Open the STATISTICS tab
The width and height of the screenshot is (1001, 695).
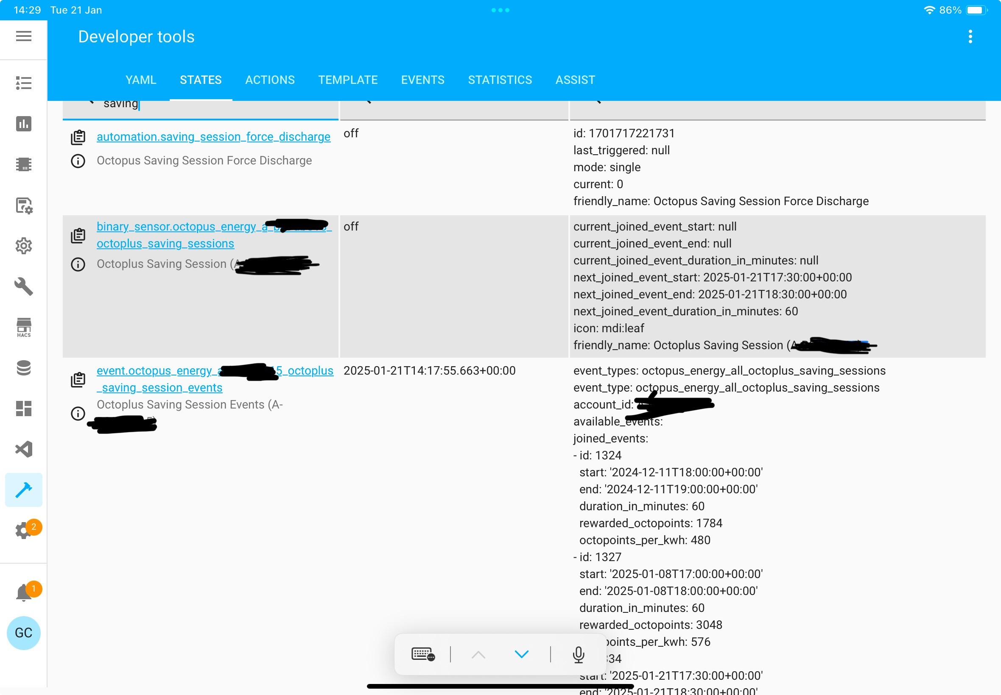[500, 80]
